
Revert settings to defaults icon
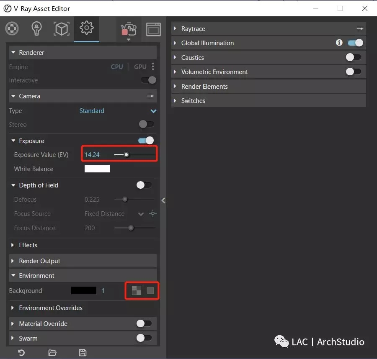coord(21,353)
